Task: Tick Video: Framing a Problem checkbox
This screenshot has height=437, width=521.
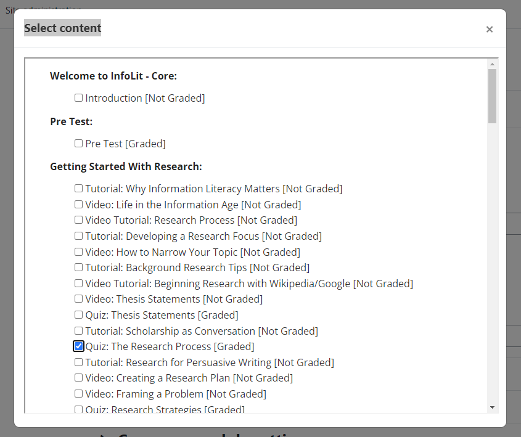Action: (x=78, y=393)
